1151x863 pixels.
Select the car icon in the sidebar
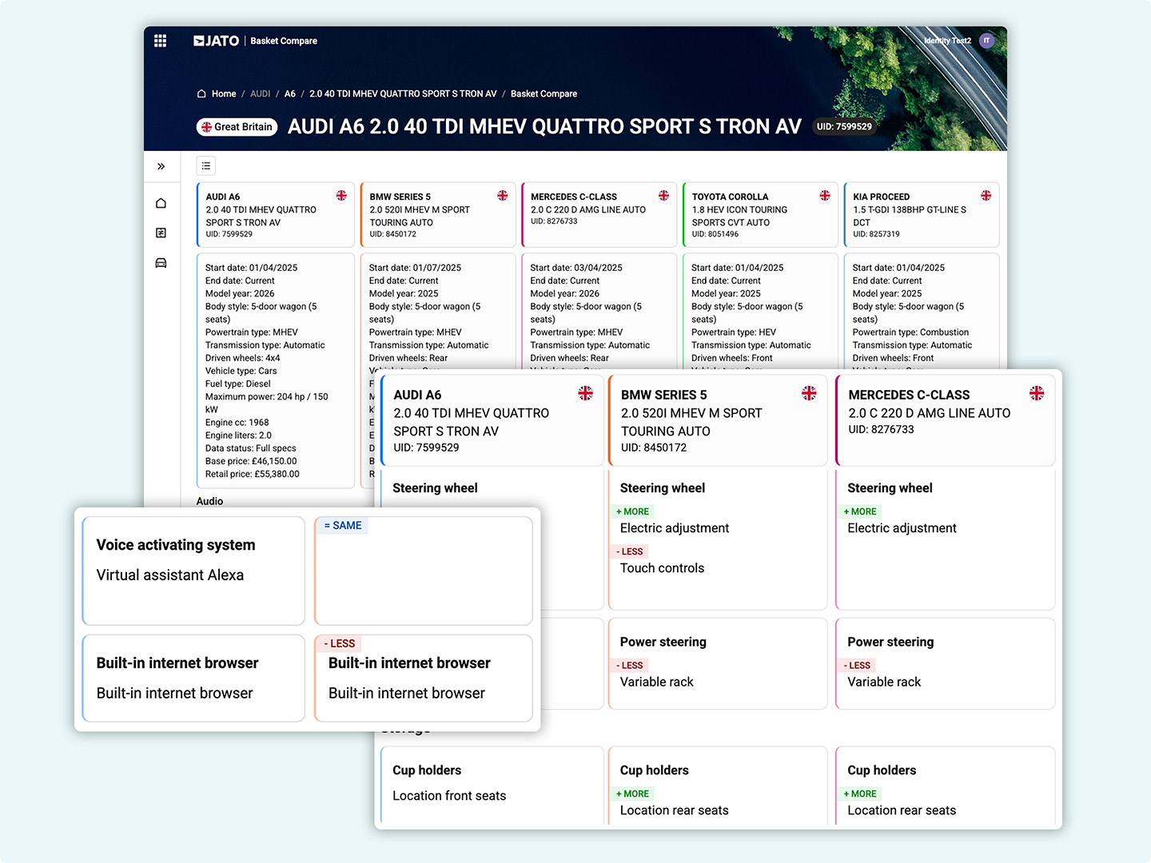pos(161,263)
